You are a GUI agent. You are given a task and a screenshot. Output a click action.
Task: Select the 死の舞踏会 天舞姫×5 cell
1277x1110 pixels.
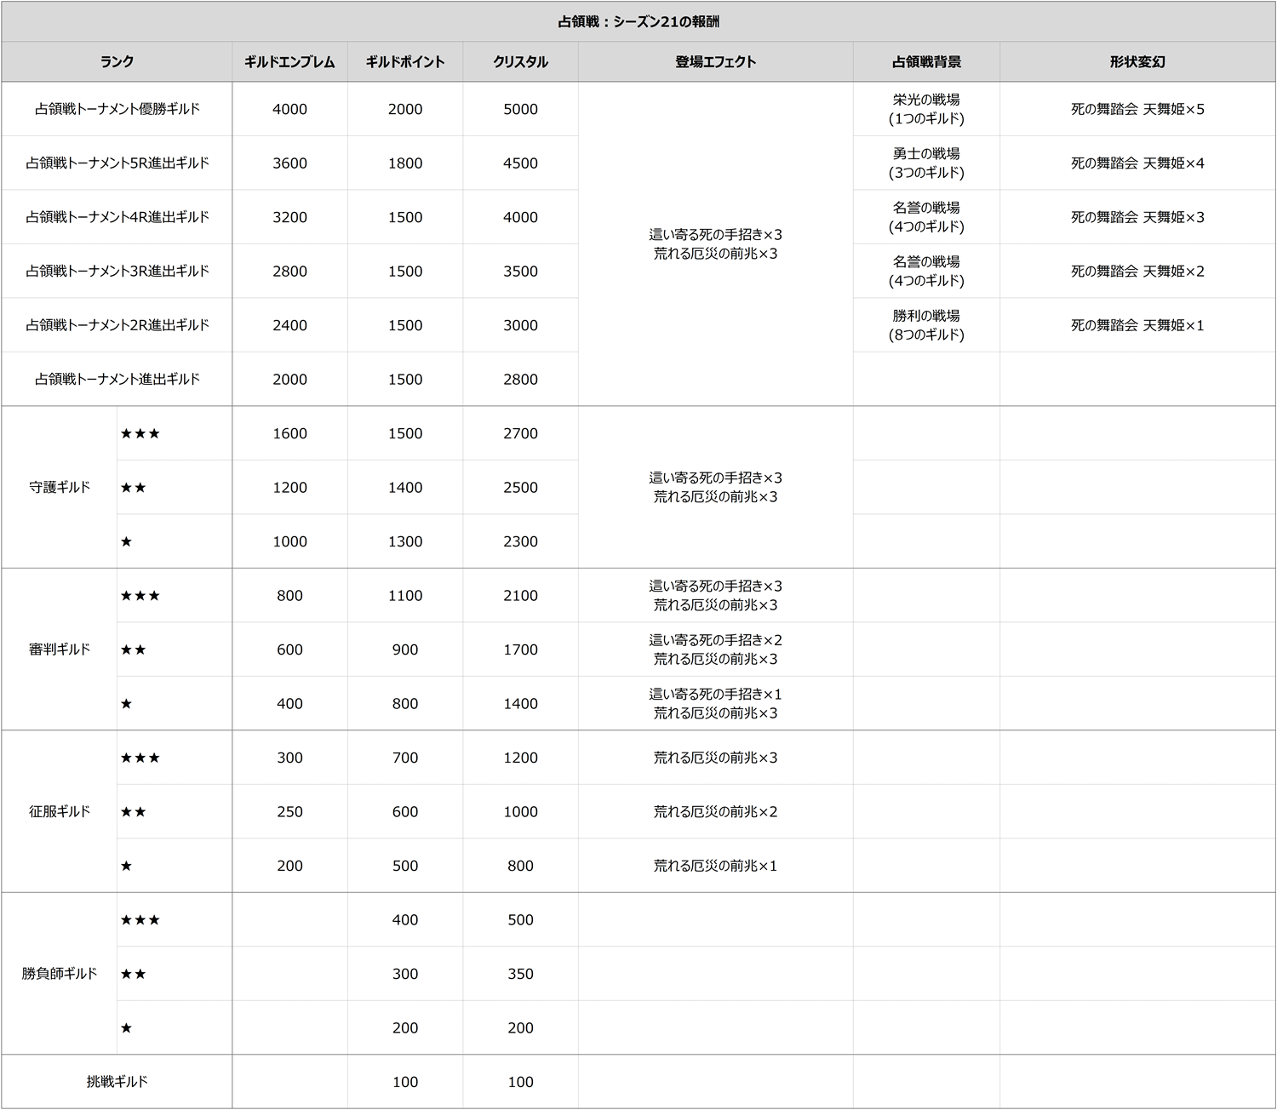click(x=1137, y=109)
